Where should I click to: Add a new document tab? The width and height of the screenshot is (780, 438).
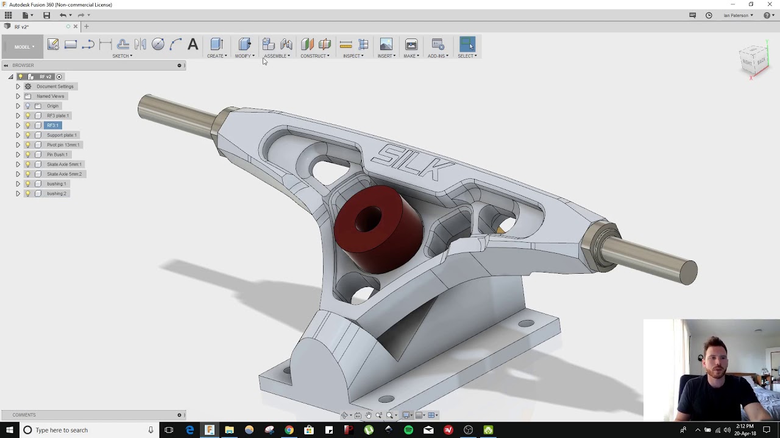pyautogui.click(x=87, y=27)
